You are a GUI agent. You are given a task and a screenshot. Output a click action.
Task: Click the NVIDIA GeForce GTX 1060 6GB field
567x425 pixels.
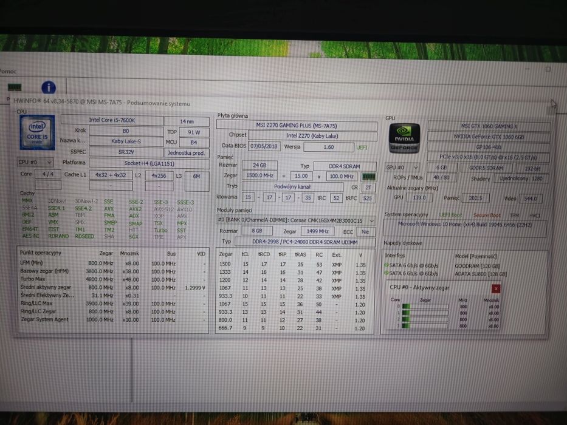pos(489,137)
